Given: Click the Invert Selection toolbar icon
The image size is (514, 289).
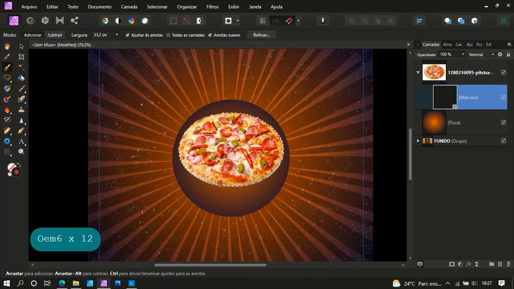Looking at the screenshot, I should point(200,21).
